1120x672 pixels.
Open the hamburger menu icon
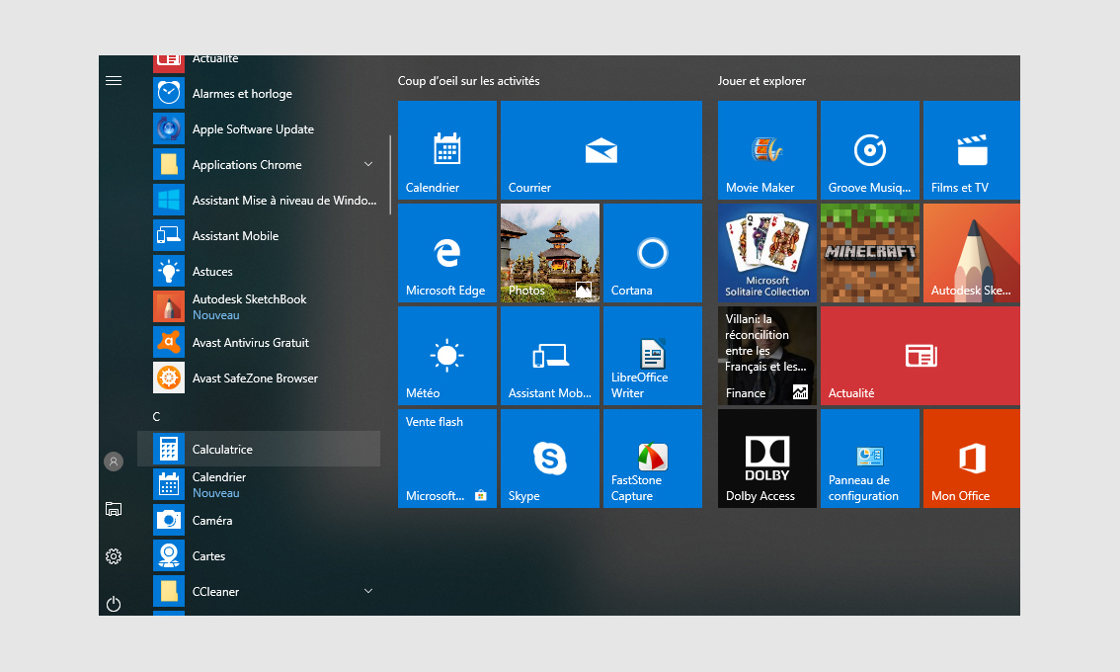point(114,81)
